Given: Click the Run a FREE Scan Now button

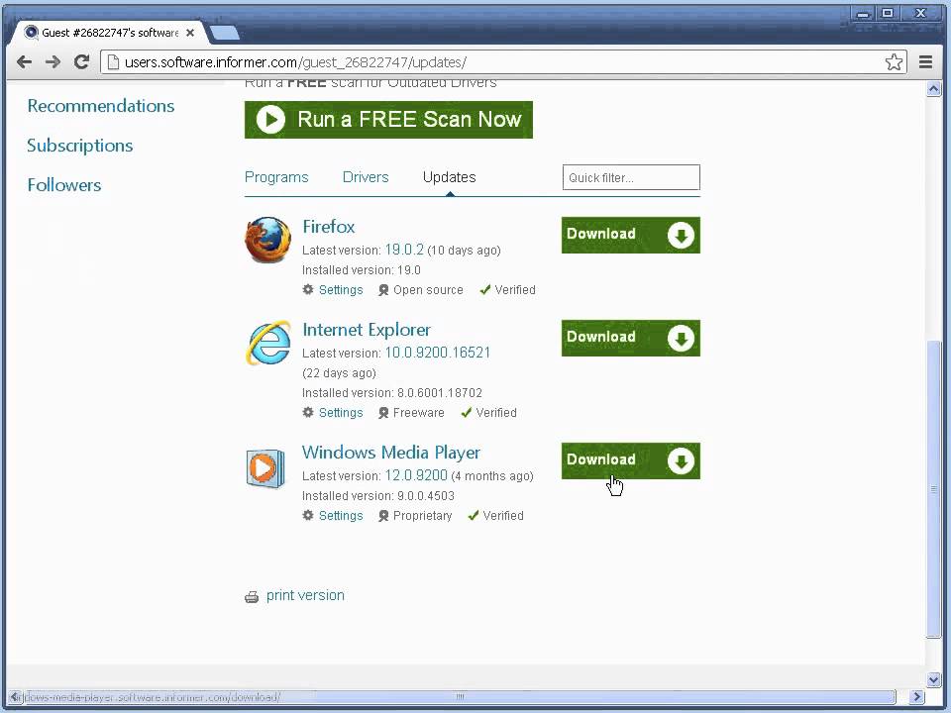Looking at the screenshot, I should point(388,120).
